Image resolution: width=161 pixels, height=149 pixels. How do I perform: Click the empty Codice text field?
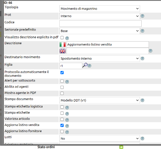coord(101,24)
